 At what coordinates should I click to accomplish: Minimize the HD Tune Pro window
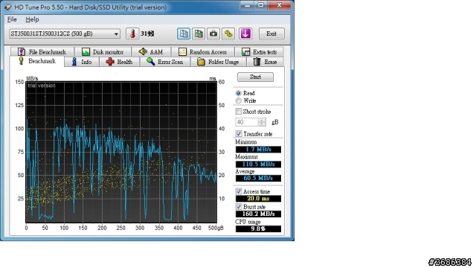click(248, 5)
